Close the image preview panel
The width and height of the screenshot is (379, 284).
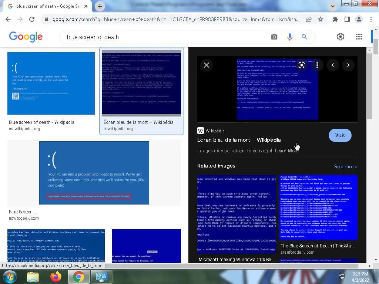pyautogui.click(x=207, y=65)
